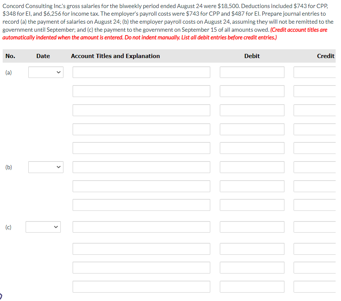Select the second Credit field of entry (a)

[x=315, y=91]
